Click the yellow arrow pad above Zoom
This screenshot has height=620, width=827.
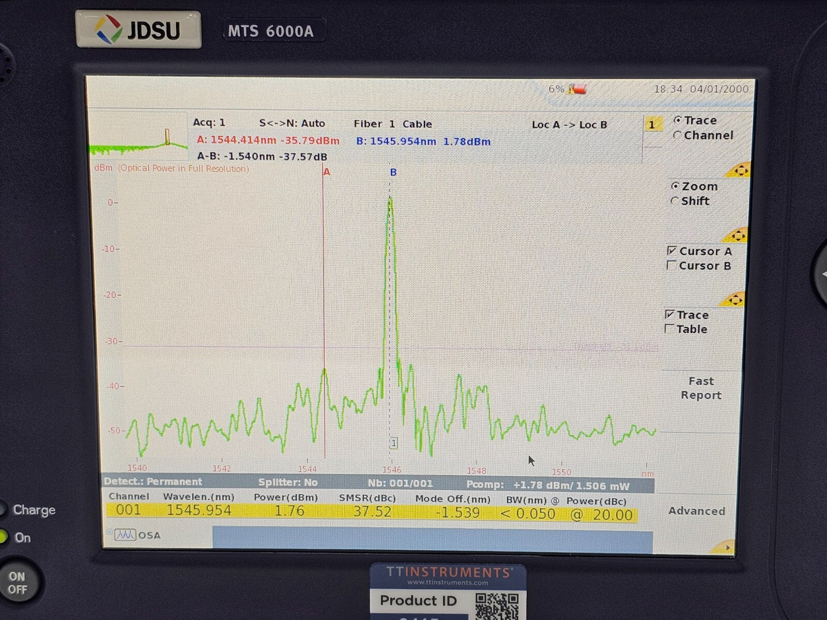coord(739,171)
